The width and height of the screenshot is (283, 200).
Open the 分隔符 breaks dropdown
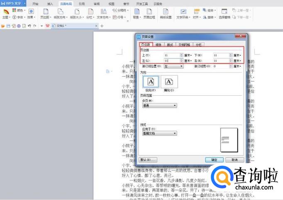[x=120, y=10]
